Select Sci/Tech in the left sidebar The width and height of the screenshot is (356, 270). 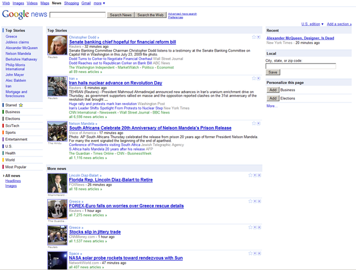12,125
